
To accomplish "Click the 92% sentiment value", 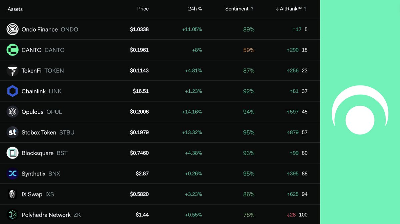I will point(249,91).
